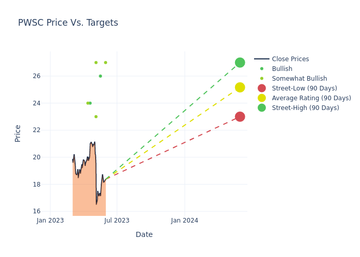360x257 pixels.
Task: Click the Bullish rating dot at price 26
Action: (x=100, y=76)
